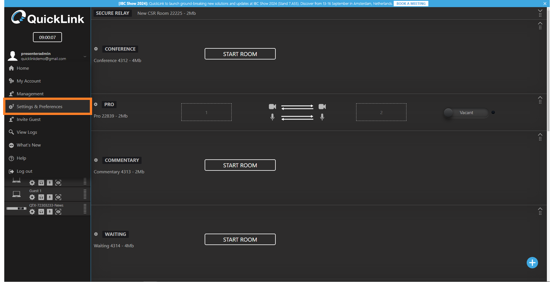550x282 pixels.
Task: Go to View Logs
Action: (x=27, y=132)
